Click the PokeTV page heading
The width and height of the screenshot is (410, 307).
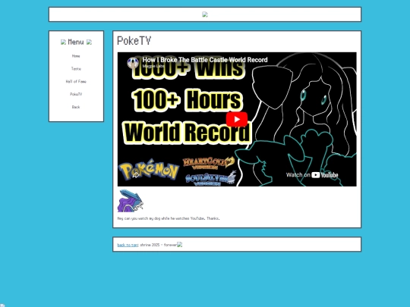[x=134, y=41]
